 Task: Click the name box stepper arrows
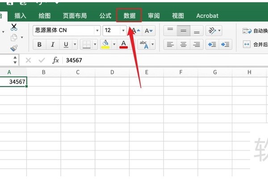[x=15, y=60]
